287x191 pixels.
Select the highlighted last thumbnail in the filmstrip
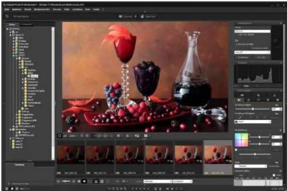218,158
